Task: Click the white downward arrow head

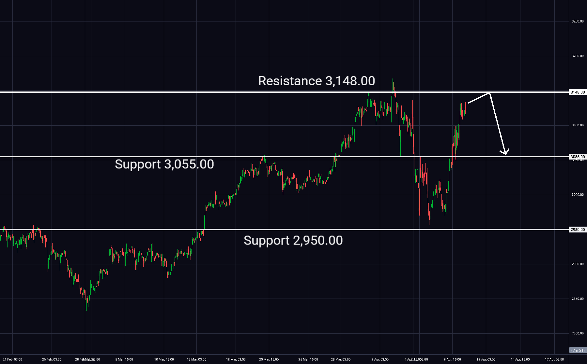Action: coord(505,153)
